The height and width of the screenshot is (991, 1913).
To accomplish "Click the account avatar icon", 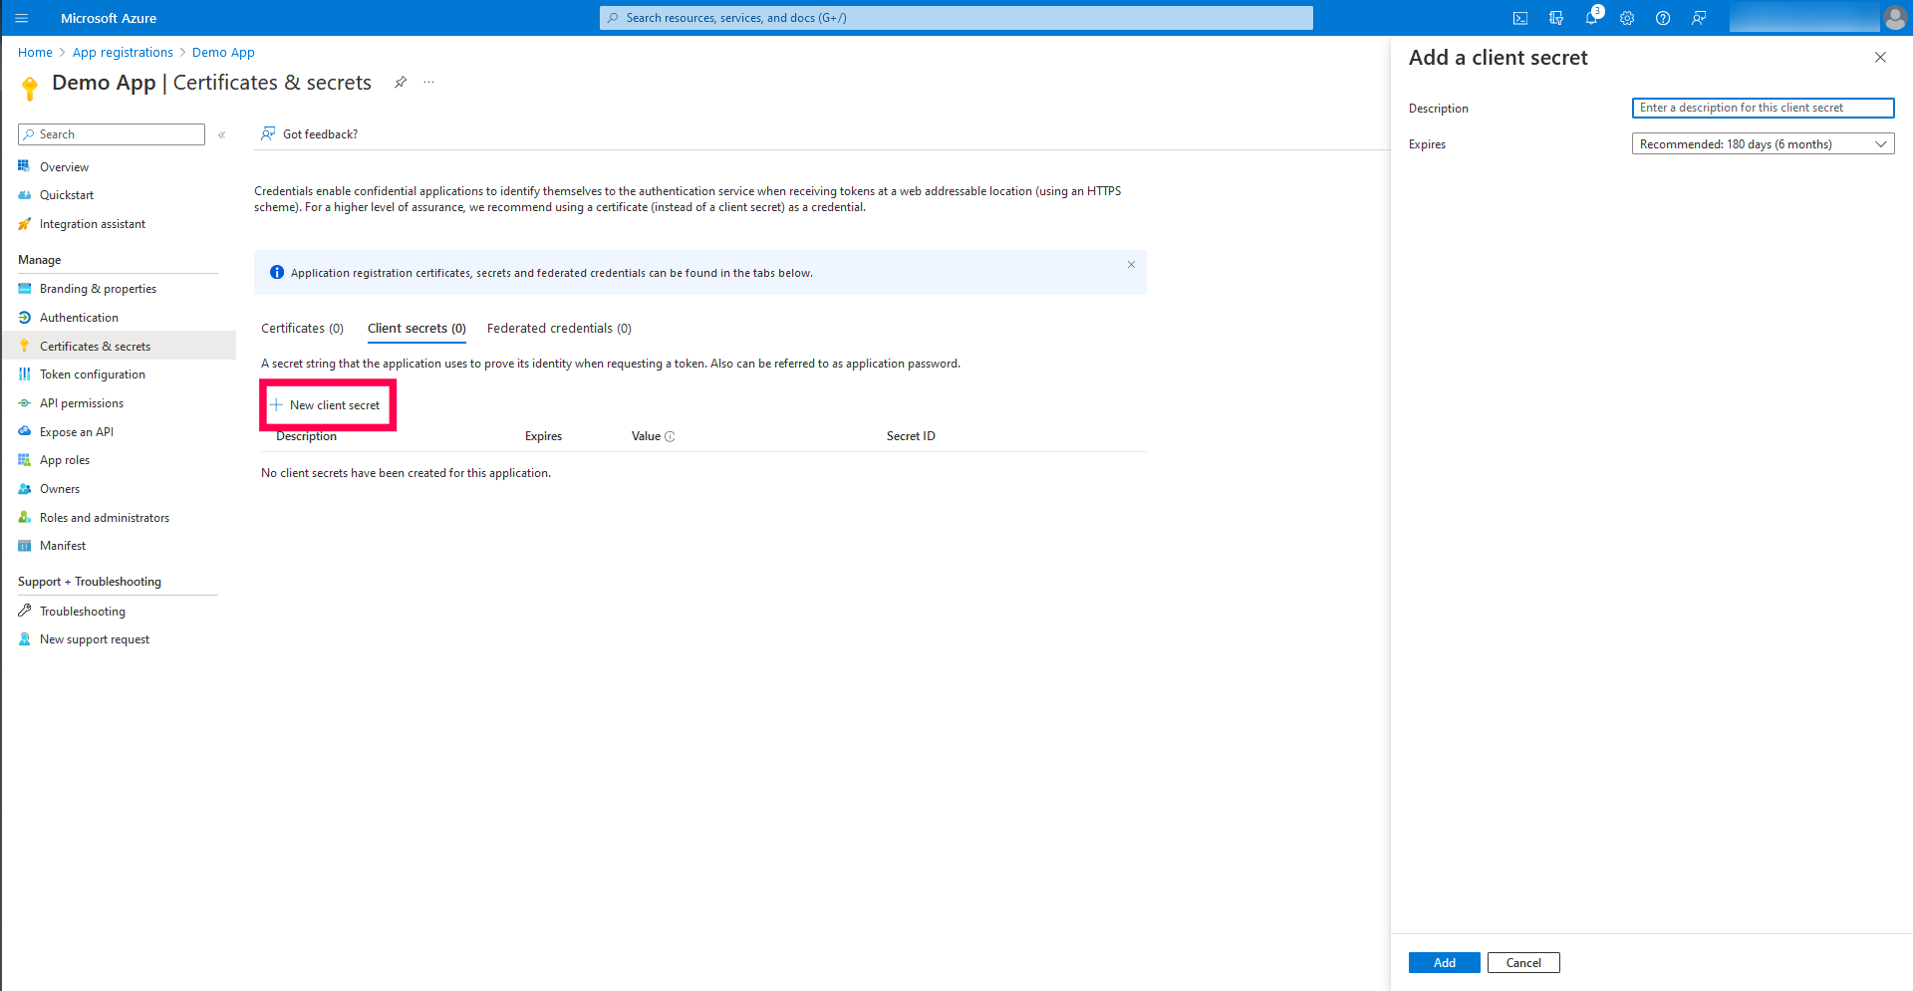I will (x=1896, y=18).
